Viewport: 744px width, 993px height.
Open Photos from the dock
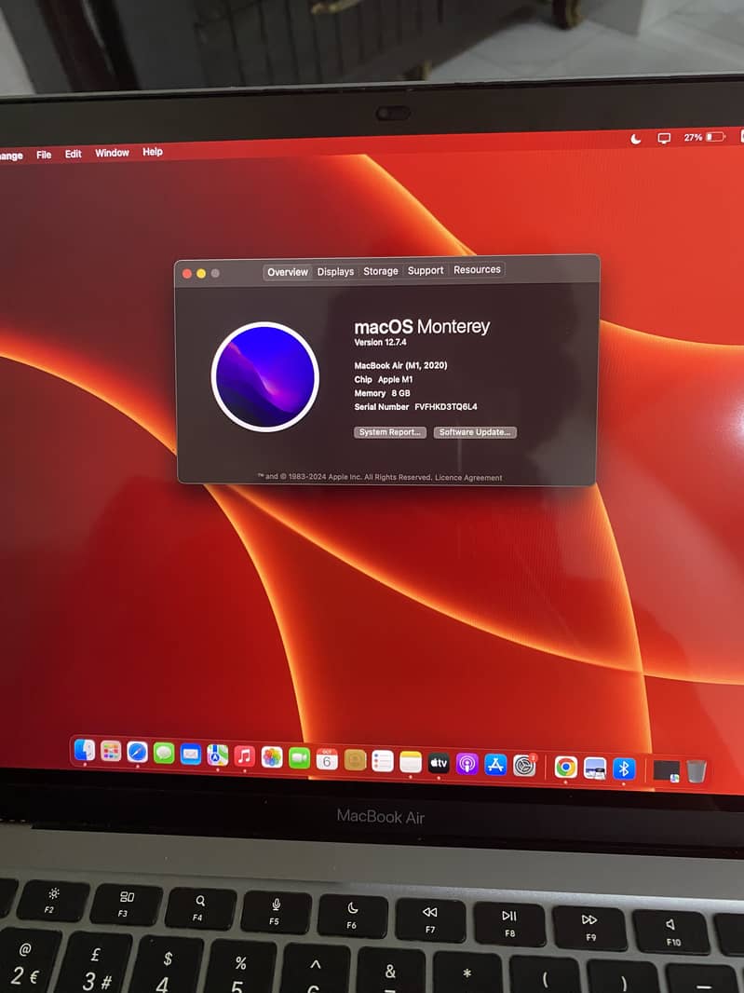[x=272, y=756]
